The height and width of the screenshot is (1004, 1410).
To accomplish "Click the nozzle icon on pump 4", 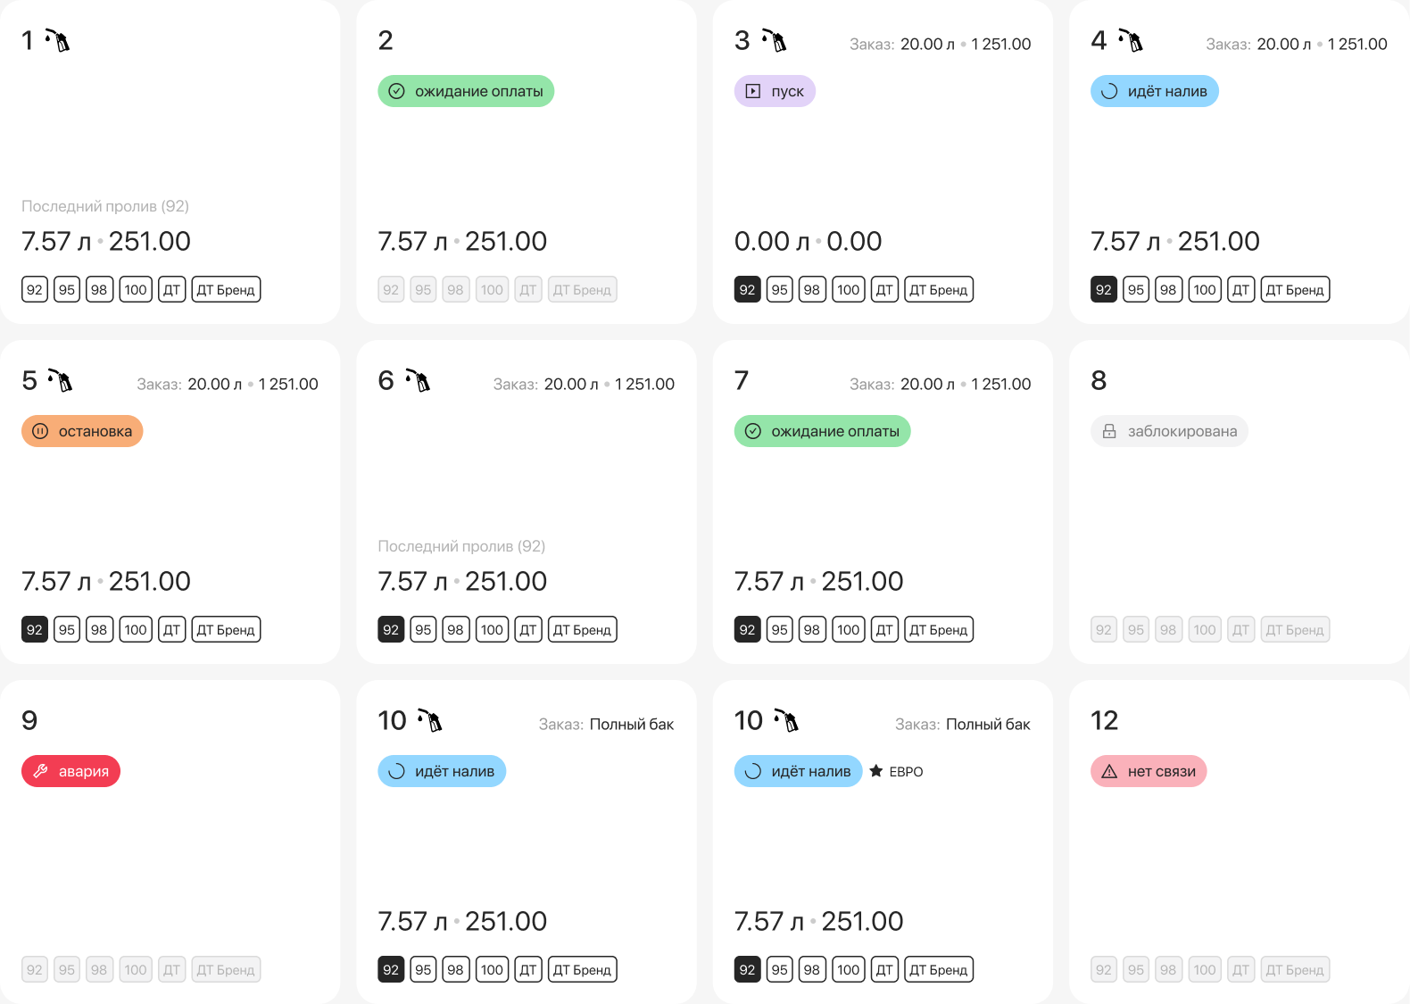I will click(1130, 40).
